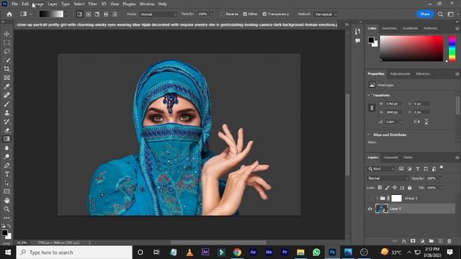Open the Method Perceptual dropdown

click(x=326, y=14)
